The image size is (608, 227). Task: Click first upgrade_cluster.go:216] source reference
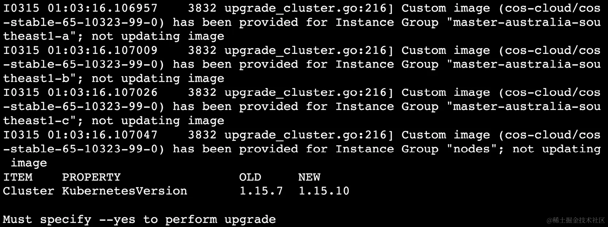click(309, 8)
